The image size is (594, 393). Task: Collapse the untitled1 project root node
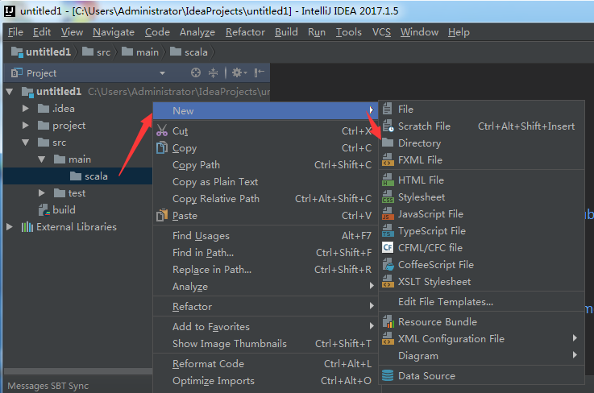click(10, 92)
